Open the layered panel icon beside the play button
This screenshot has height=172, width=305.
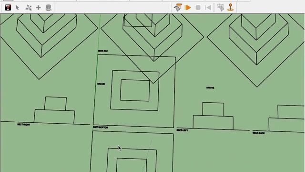(178, 8)
